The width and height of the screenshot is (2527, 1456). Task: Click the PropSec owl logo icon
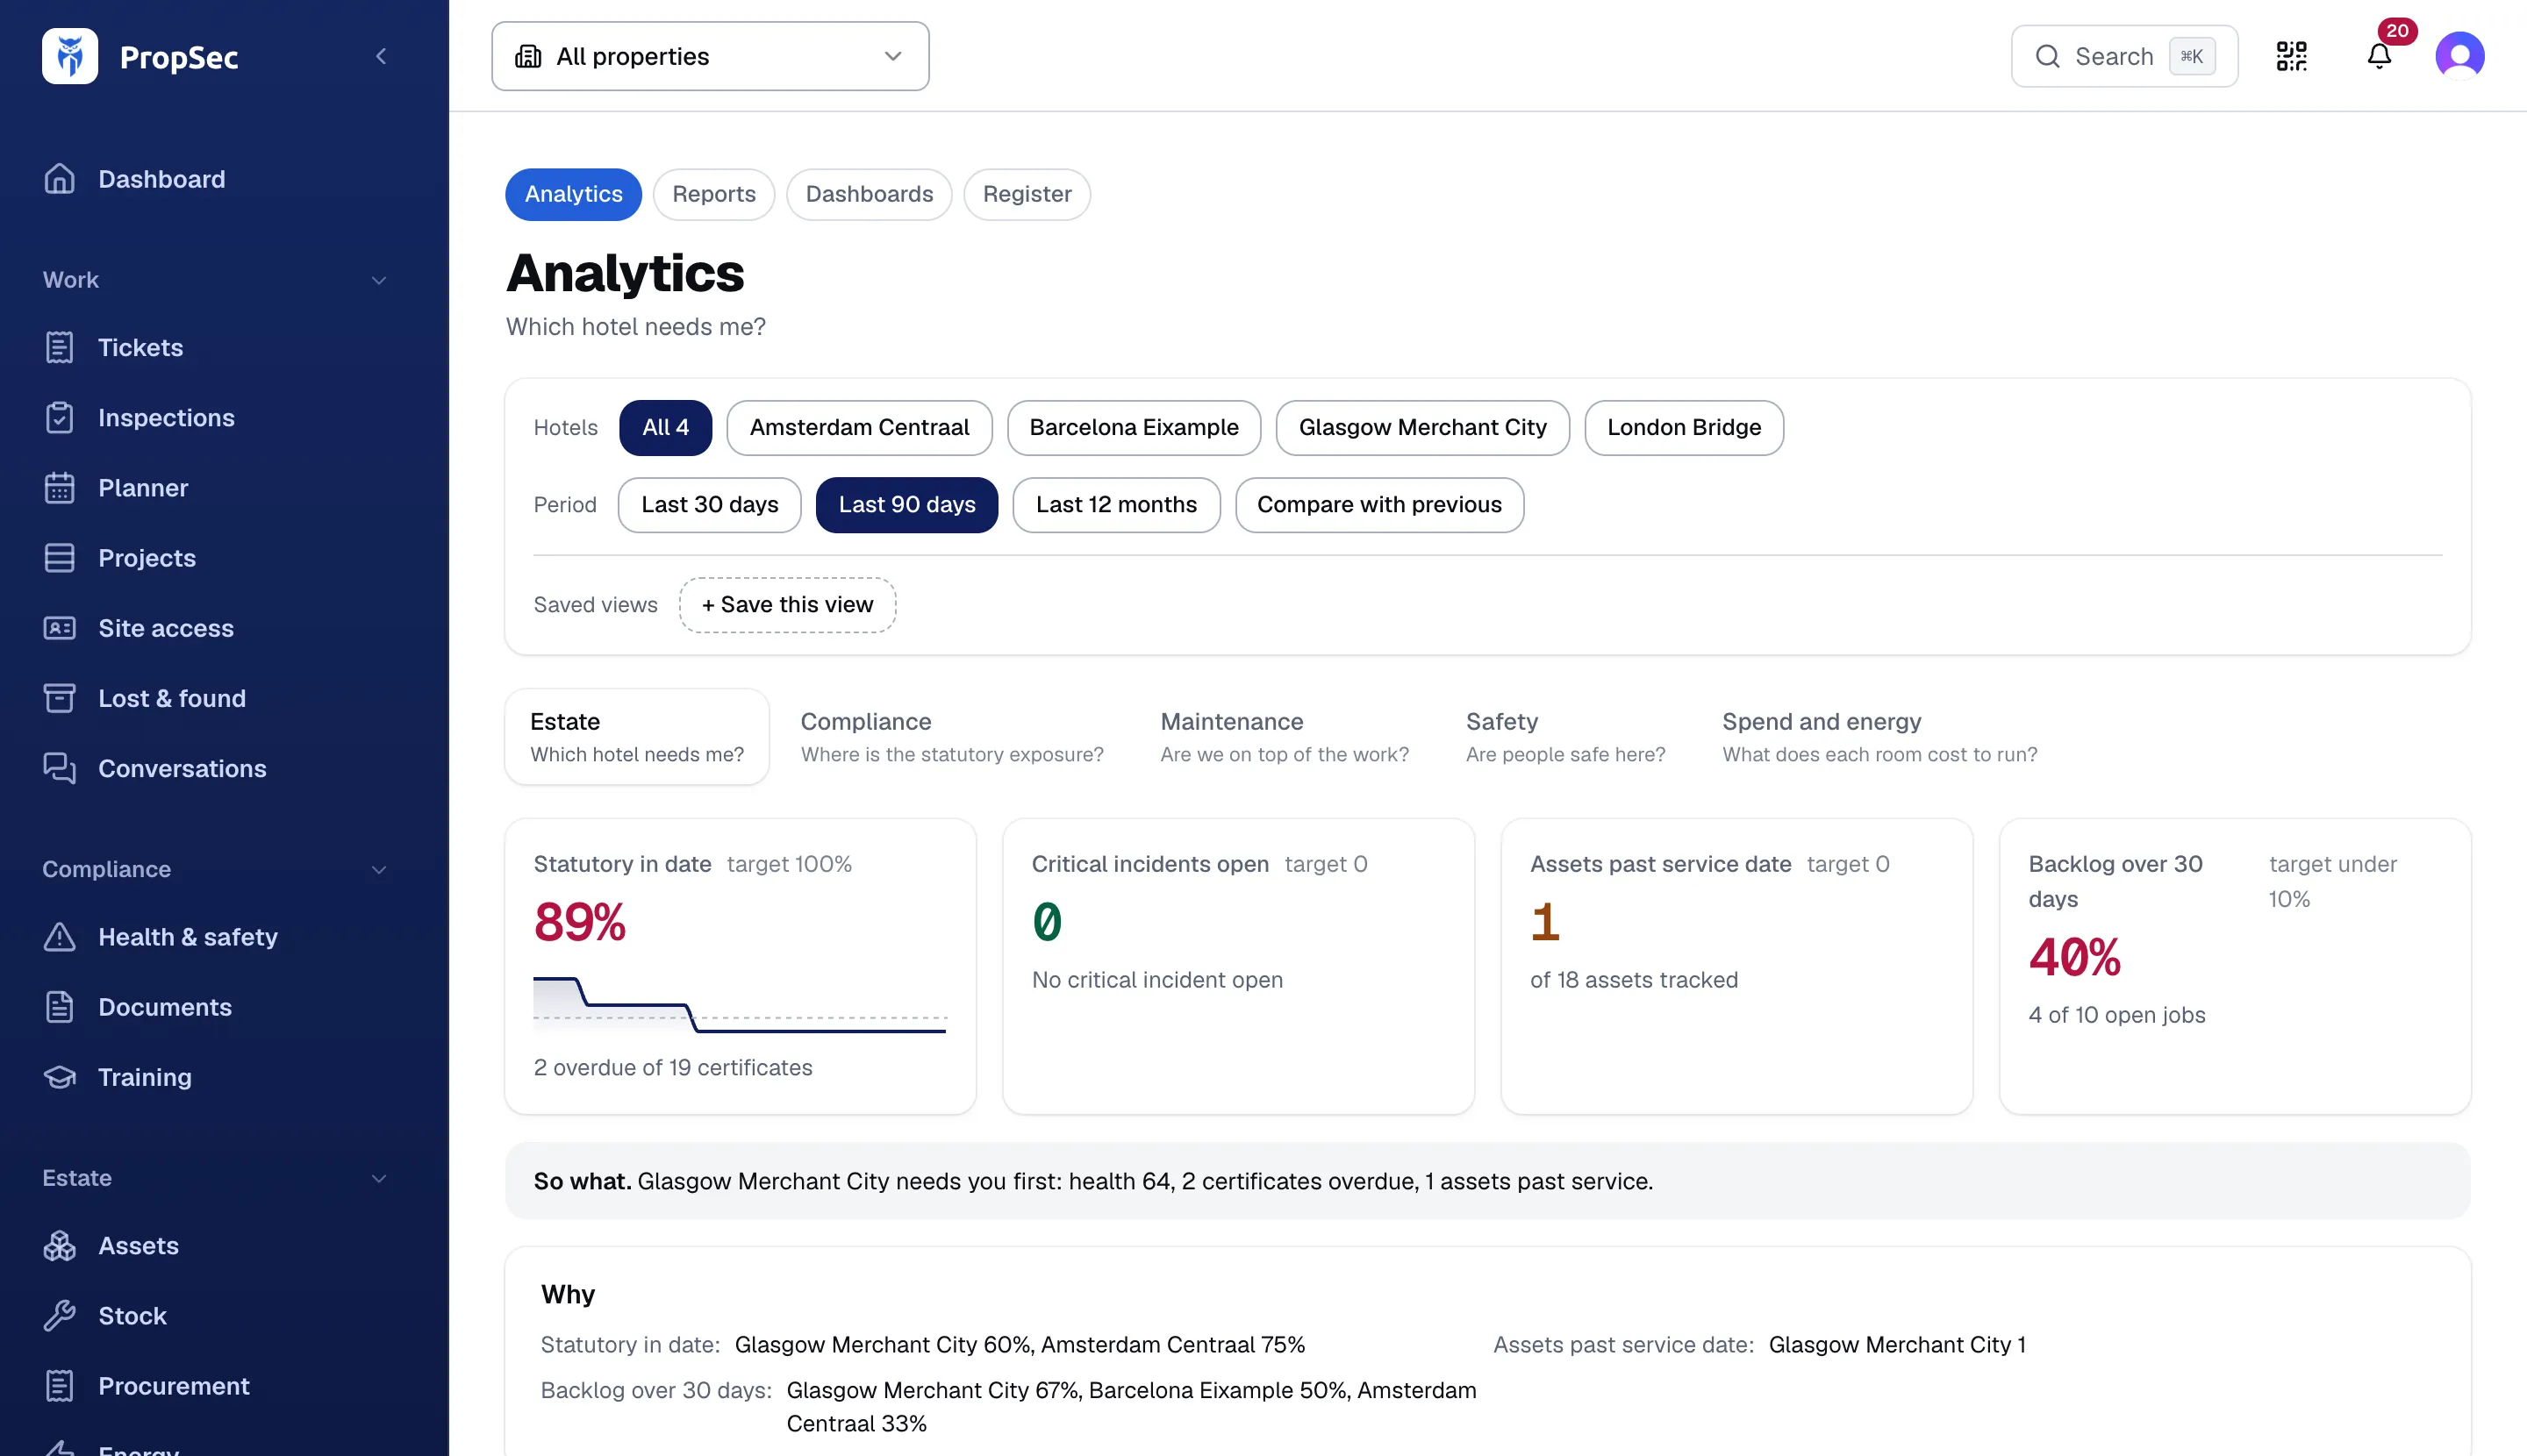pyautogui.click(x=70, y=56)
